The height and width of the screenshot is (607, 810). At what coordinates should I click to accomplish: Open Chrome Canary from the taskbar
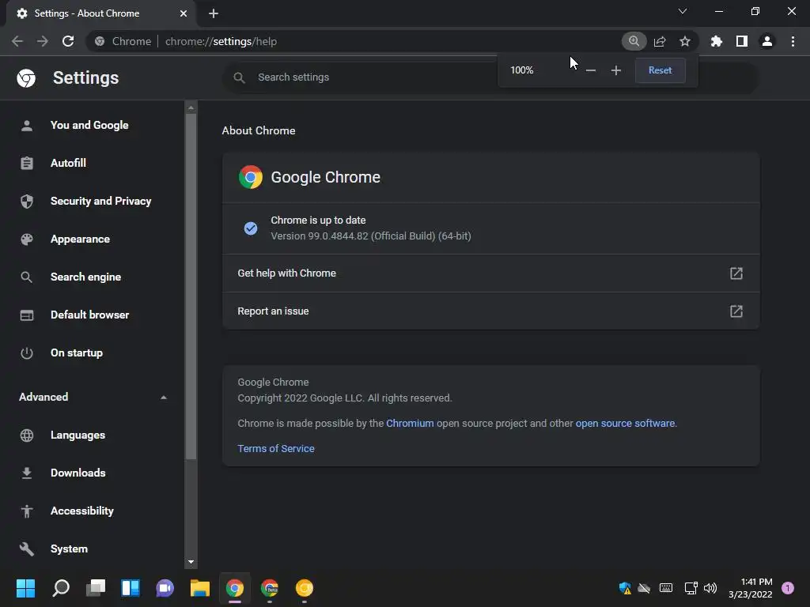pyautogui.click(x=305, y=588)
